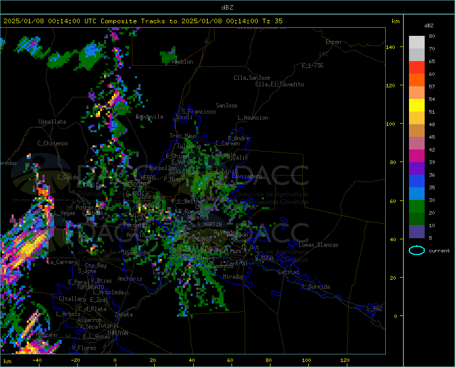Viewport: 455px width, 367px height.
Task: Select the bright green swatch below 30
Action: point(417,206)
